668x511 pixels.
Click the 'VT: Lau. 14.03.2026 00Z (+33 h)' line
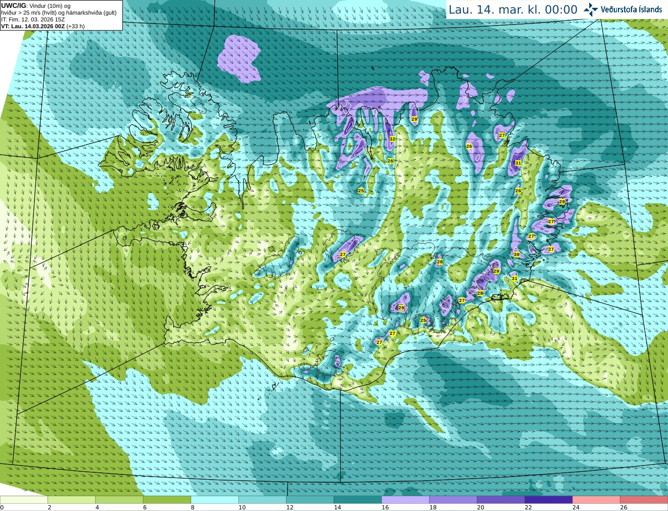(x=43, y=26)
